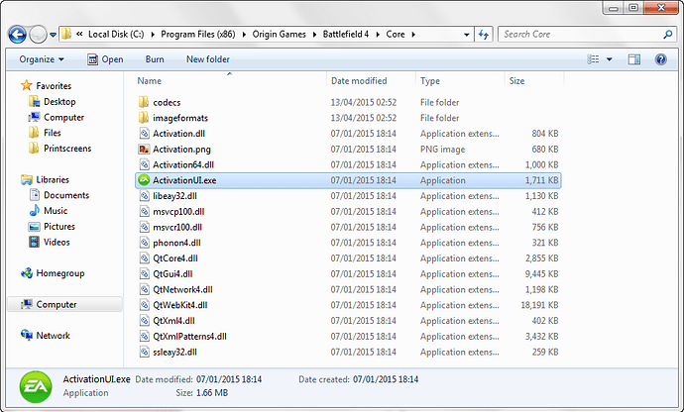The height and width of the screenshot is (412, 684).
Task: Click the QtNetwork4.dll file icon
Action: click(144, 289)
